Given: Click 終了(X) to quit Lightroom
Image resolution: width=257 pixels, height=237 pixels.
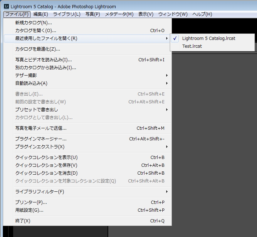Looking at the screenshot, I should tap(88, 221).
